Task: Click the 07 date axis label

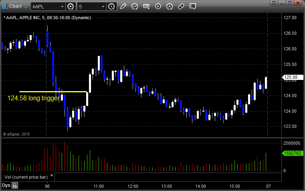Action: [269, 186]
